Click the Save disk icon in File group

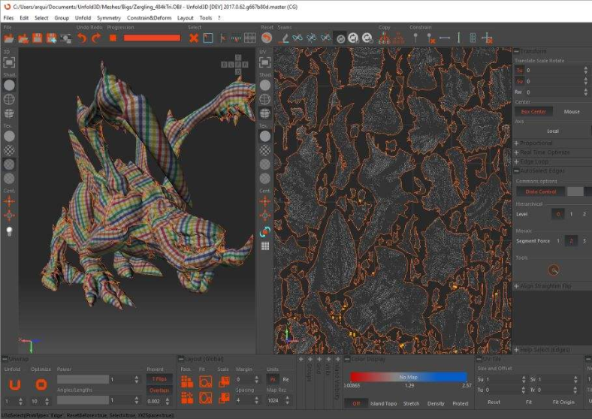pyautogui.click(x=37, y=38)
